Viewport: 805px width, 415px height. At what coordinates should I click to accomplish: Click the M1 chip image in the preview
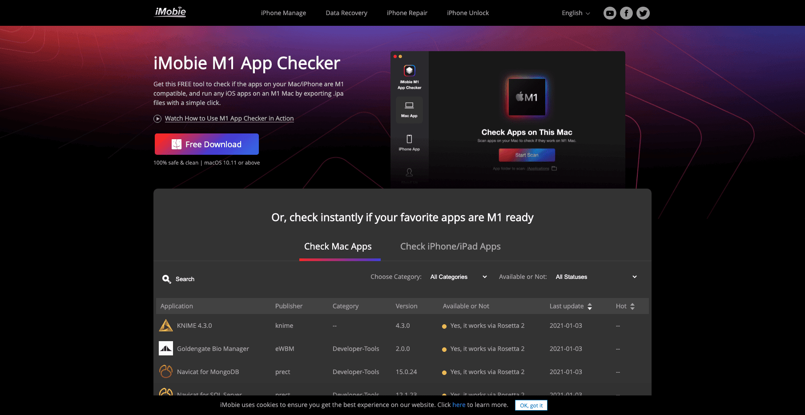click(527, 97)
